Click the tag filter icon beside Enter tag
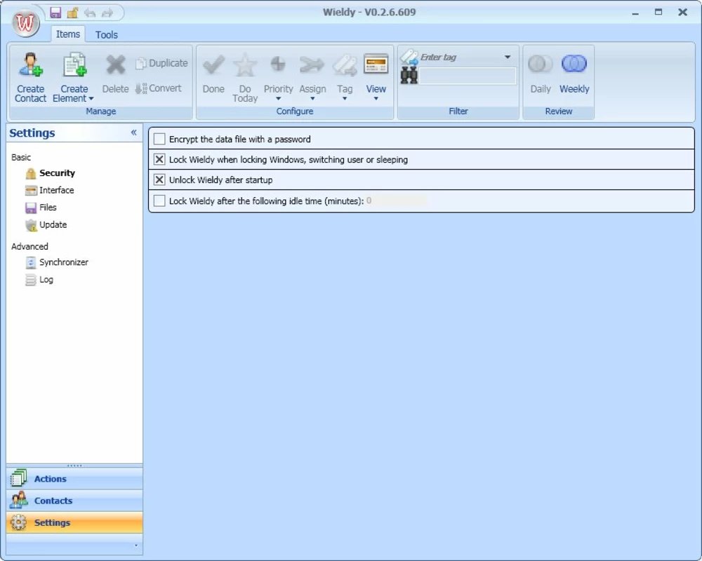This screenshot has width=702, height=561. pyautogui.click(x=409, y=58)
